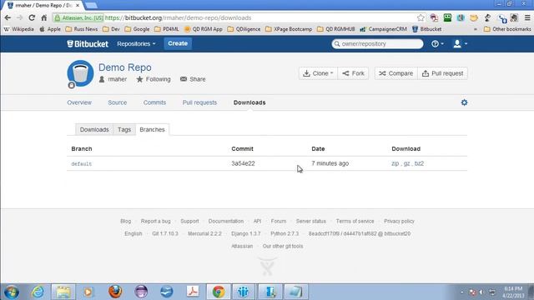Toggle Following star for this repo

click(154, 79)
